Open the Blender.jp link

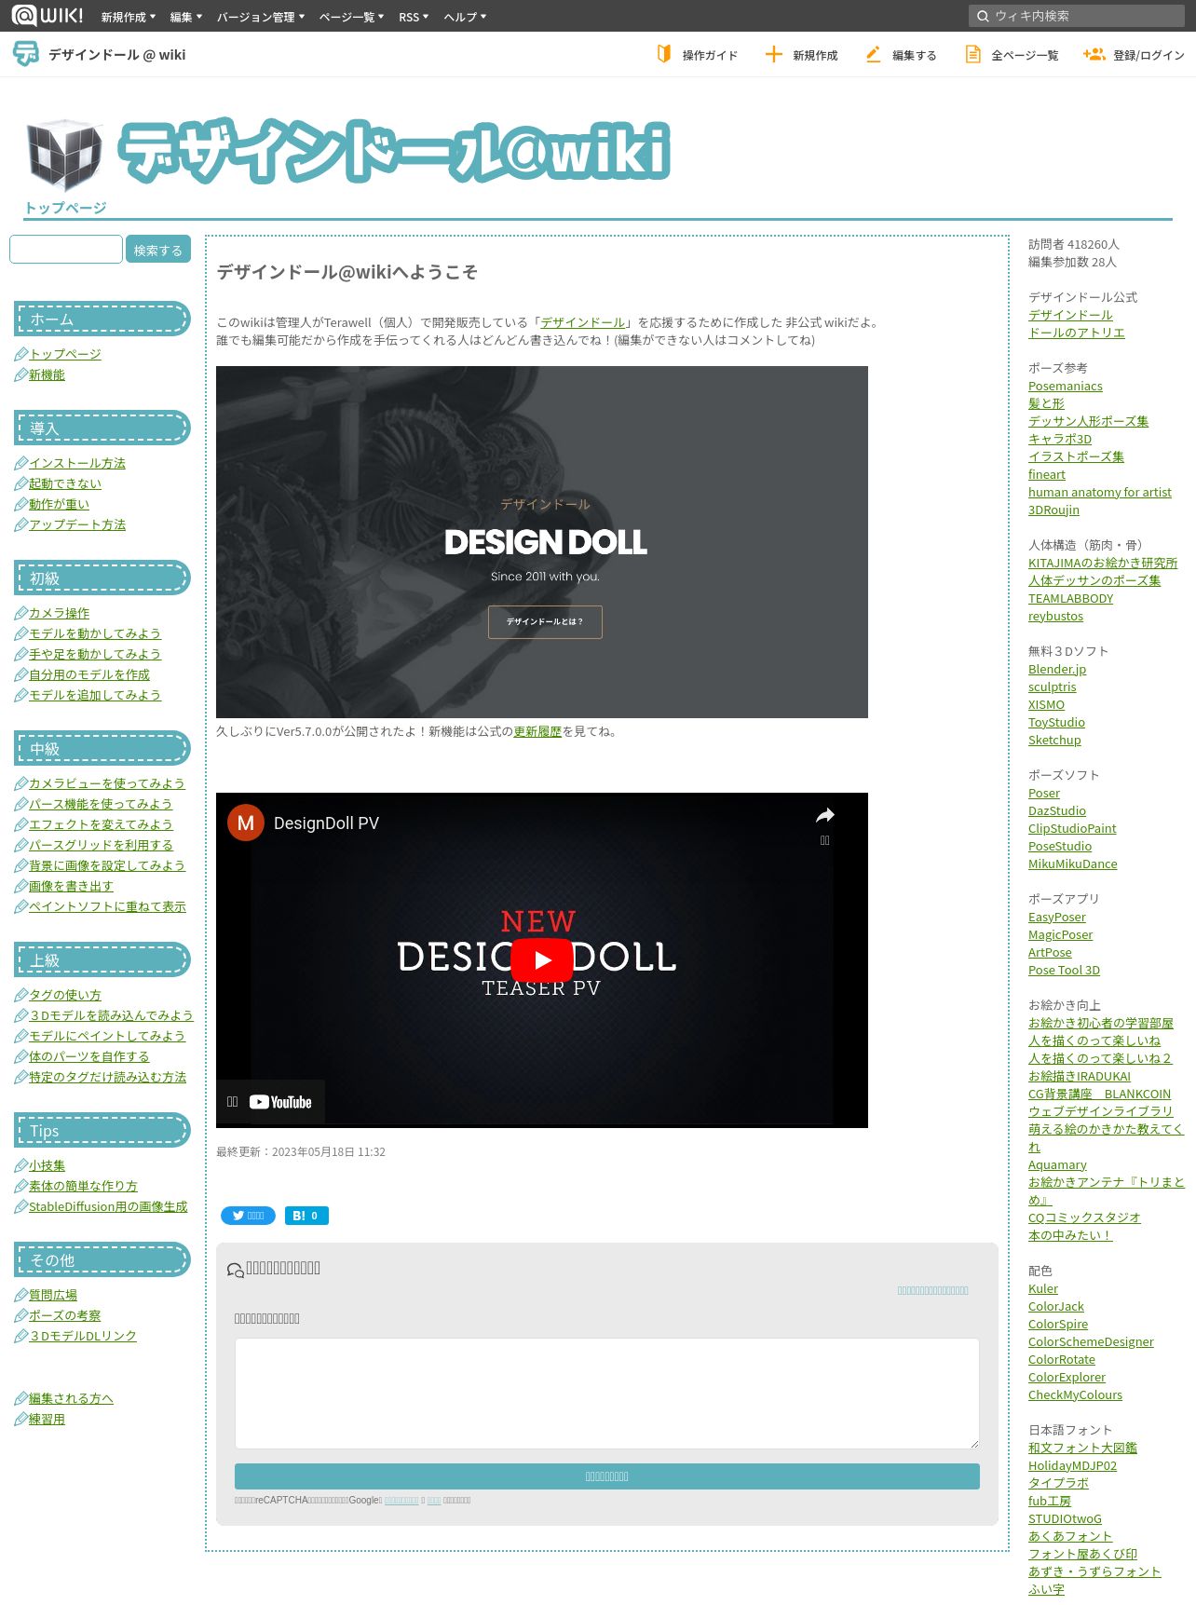[1057, 669]
